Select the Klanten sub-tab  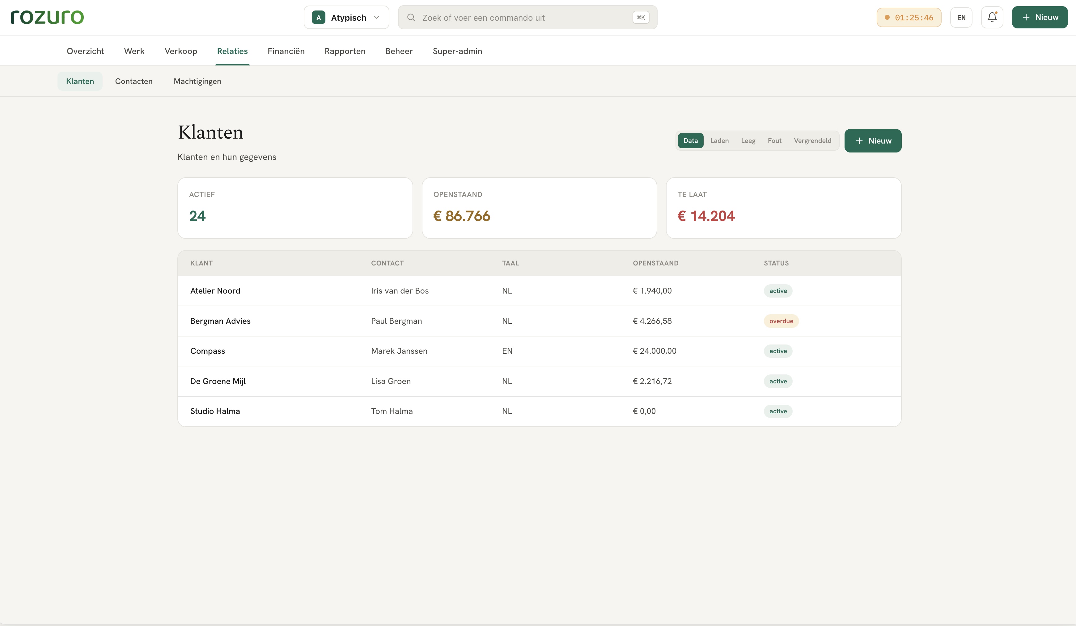pos(80,81)
